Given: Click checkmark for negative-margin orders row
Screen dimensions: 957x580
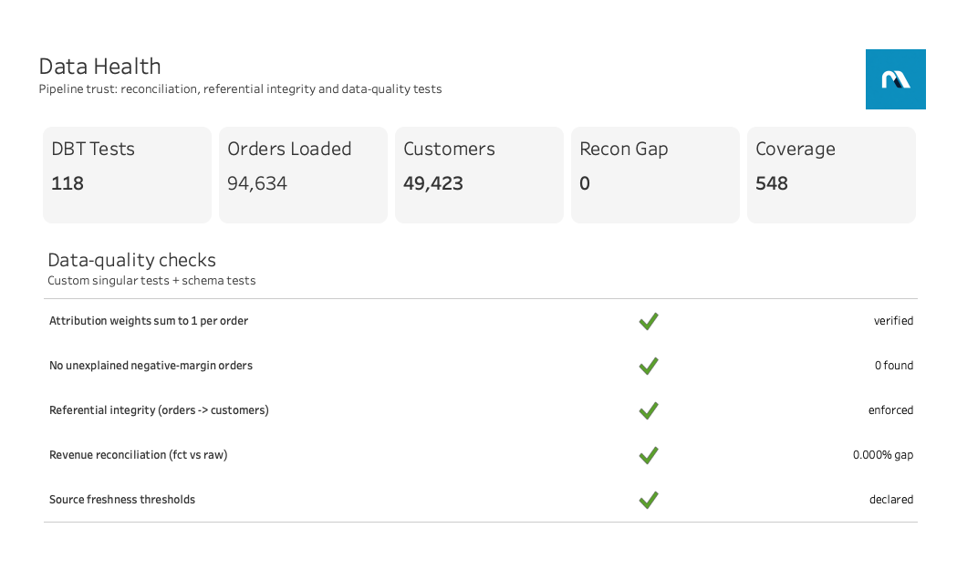Looking at the screenshot, I should (648, 366).
